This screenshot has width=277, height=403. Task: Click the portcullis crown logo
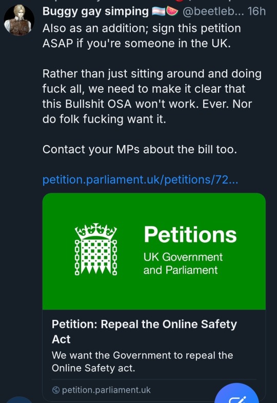[96, 249]
